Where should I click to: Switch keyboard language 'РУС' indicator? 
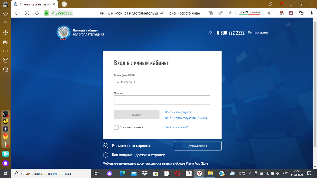pyautogui.click(x=285, y=174)
